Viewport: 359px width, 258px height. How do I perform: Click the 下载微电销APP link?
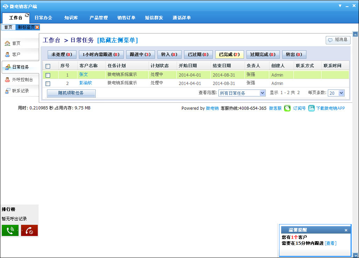pos(330,108)
